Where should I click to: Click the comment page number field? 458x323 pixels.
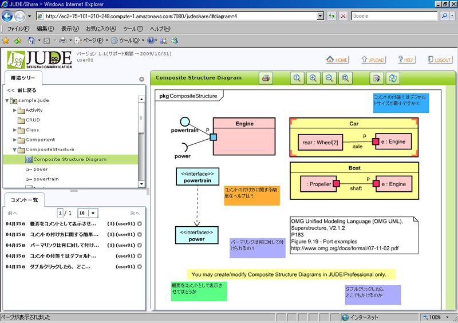pos(60,213)
